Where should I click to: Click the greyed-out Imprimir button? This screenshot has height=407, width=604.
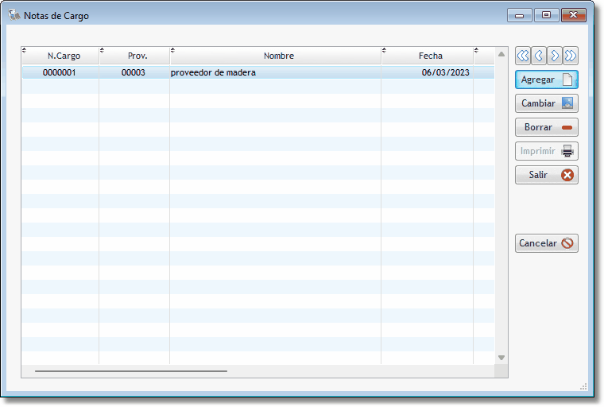[547, 151]
